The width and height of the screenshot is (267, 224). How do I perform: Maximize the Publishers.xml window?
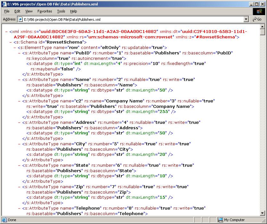(257, 4)
